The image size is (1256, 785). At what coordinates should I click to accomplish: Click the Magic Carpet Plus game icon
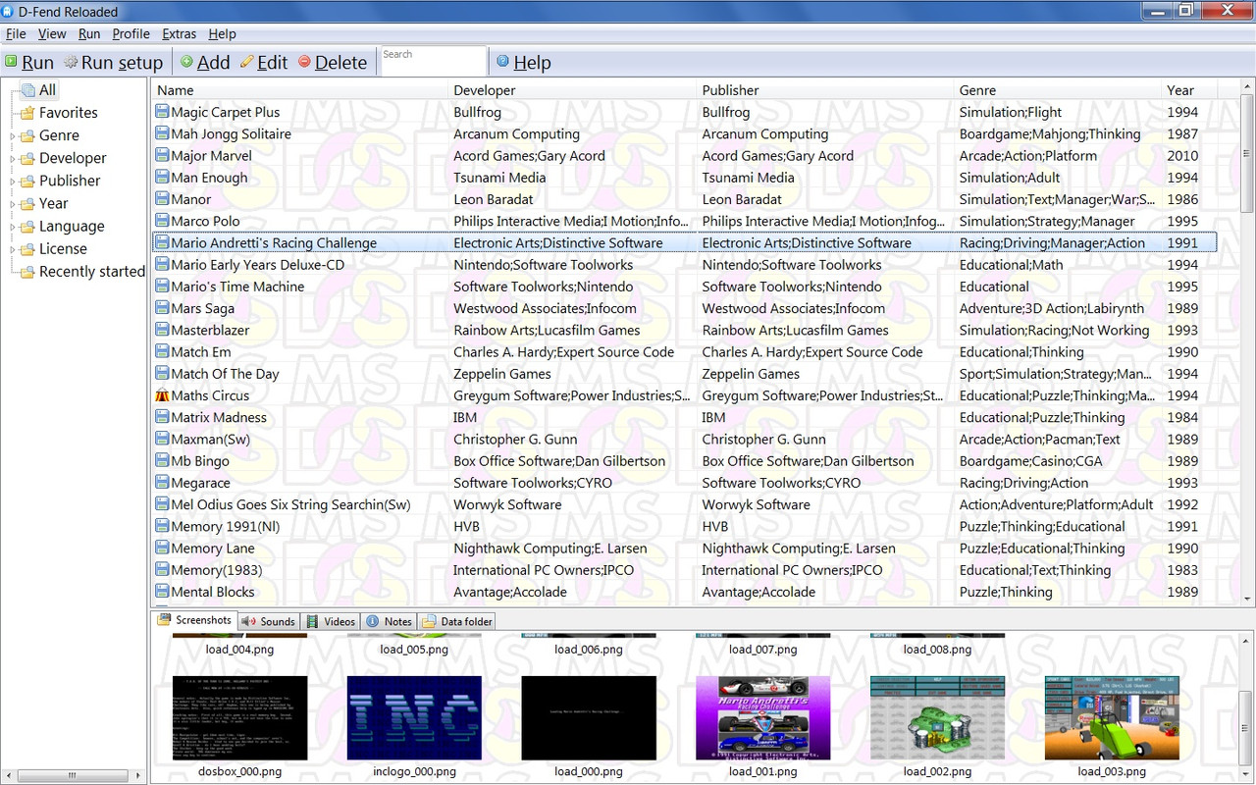point(162,112)
